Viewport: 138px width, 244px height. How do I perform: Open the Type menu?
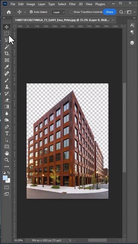click(51, 4)
